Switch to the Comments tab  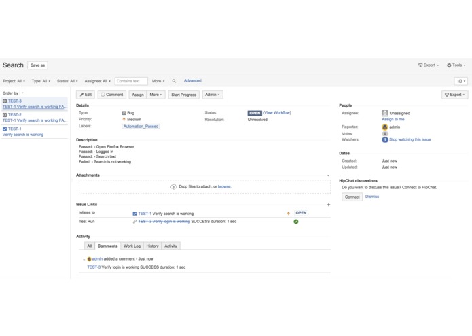[x=107, y=246]
